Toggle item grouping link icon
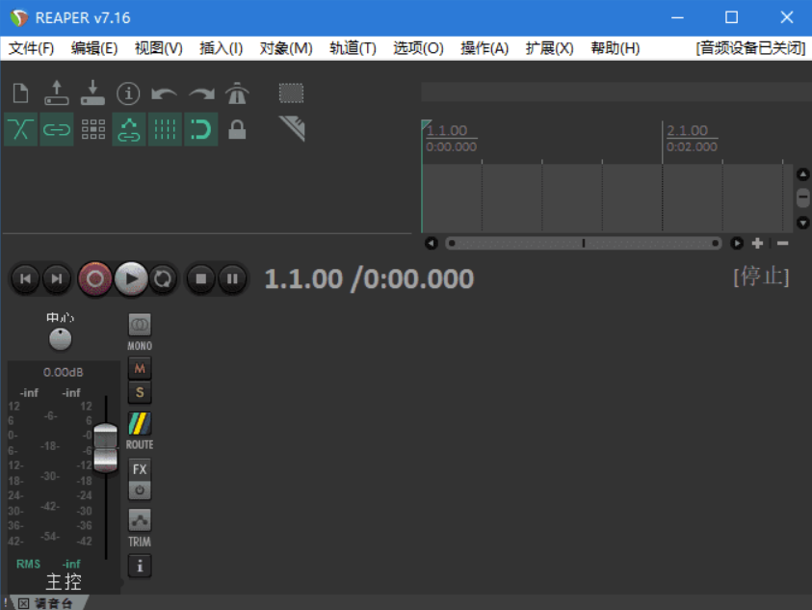 pyautogui.click(x=57, y=129)
